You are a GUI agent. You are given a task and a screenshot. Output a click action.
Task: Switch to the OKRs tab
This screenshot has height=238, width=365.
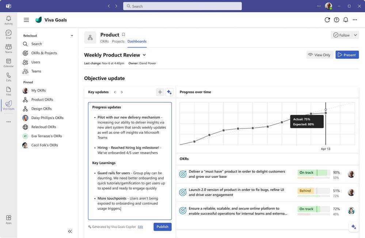coord(104,42)
